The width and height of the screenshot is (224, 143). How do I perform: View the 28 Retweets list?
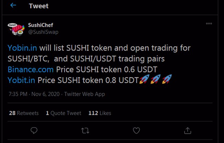[x=24, y=113]
